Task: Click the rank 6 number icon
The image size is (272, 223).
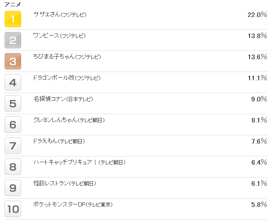Action: pyautogui.click(x=12, y=125)
